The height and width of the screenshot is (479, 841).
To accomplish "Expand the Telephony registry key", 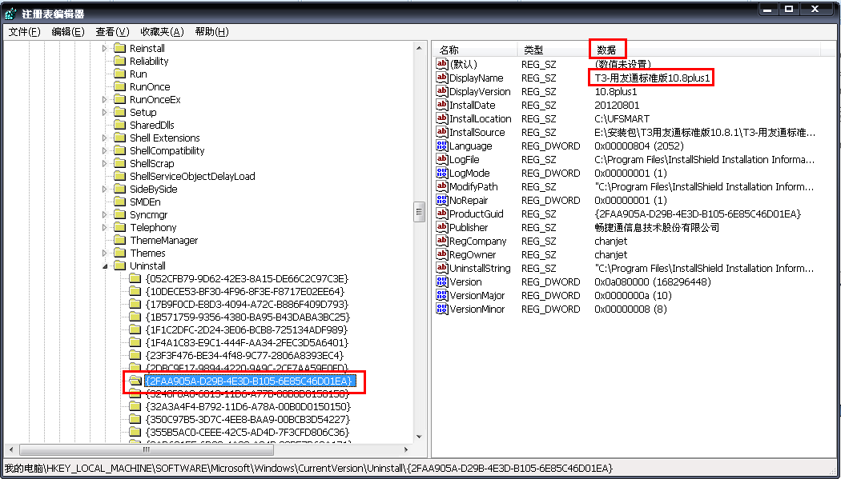I will pos(105,227).
